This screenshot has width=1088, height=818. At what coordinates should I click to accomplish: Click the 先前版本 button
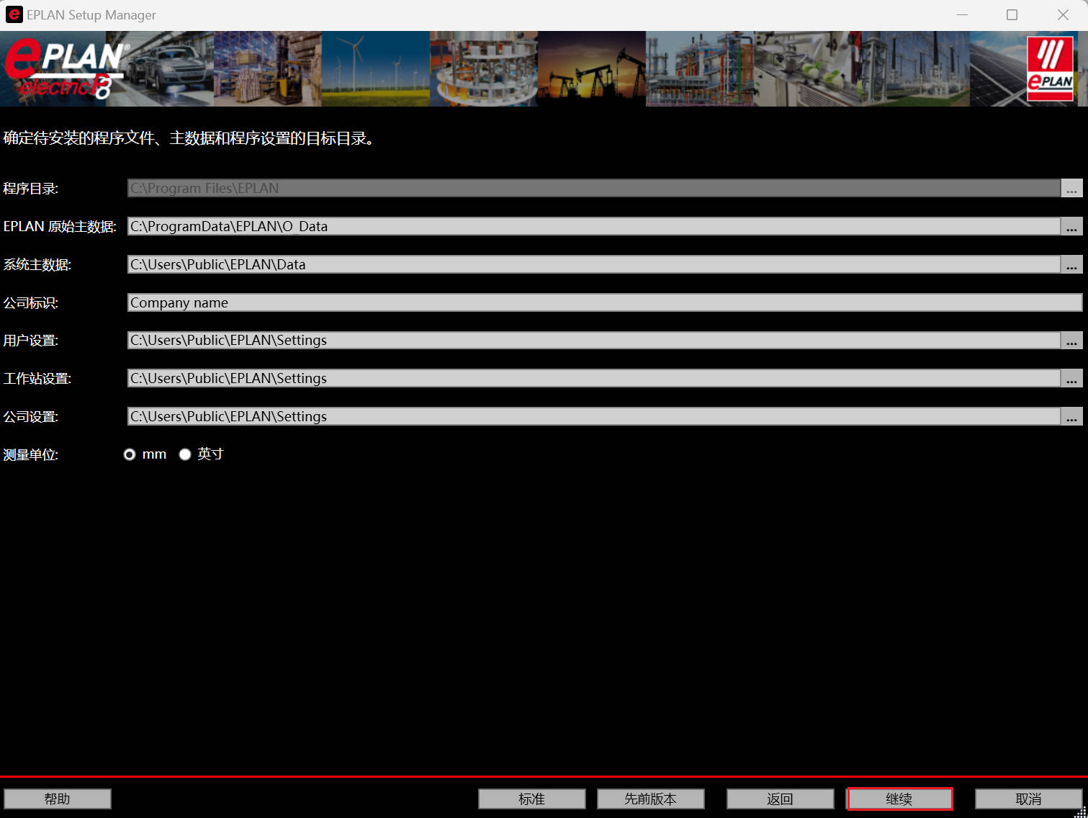pos(650,798)
